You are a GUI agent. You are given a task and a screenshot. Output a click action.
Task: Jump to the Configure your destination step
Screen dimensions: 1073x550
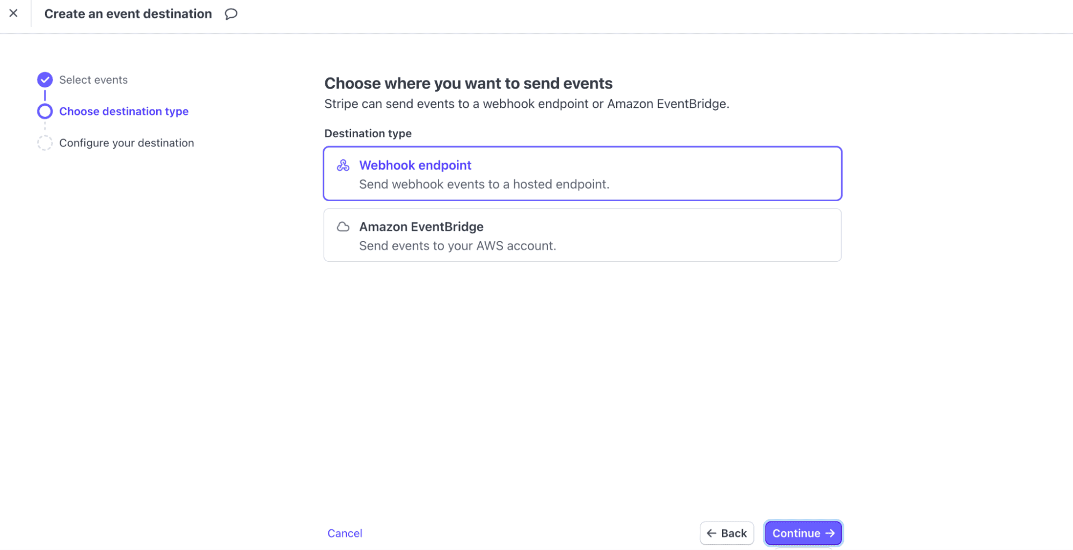[x=126, y=143]
